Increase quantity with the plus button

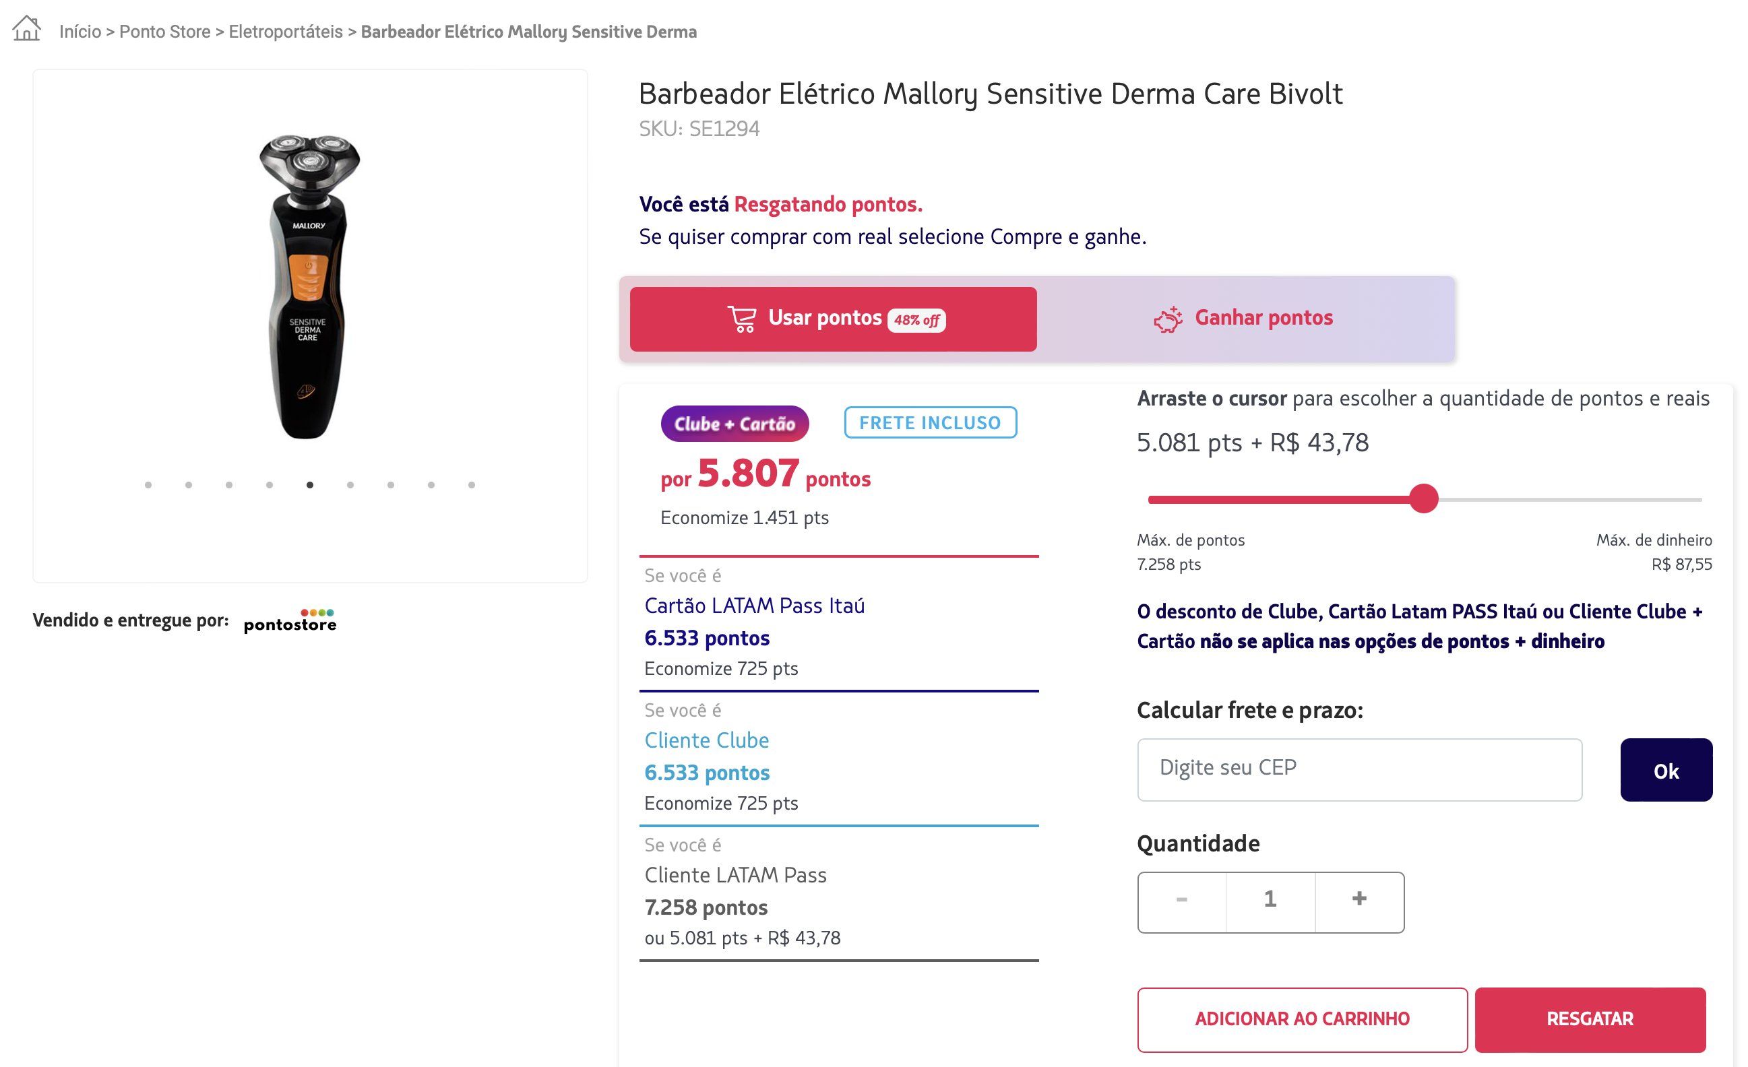pyautogui.click(x=1359, y=899)
